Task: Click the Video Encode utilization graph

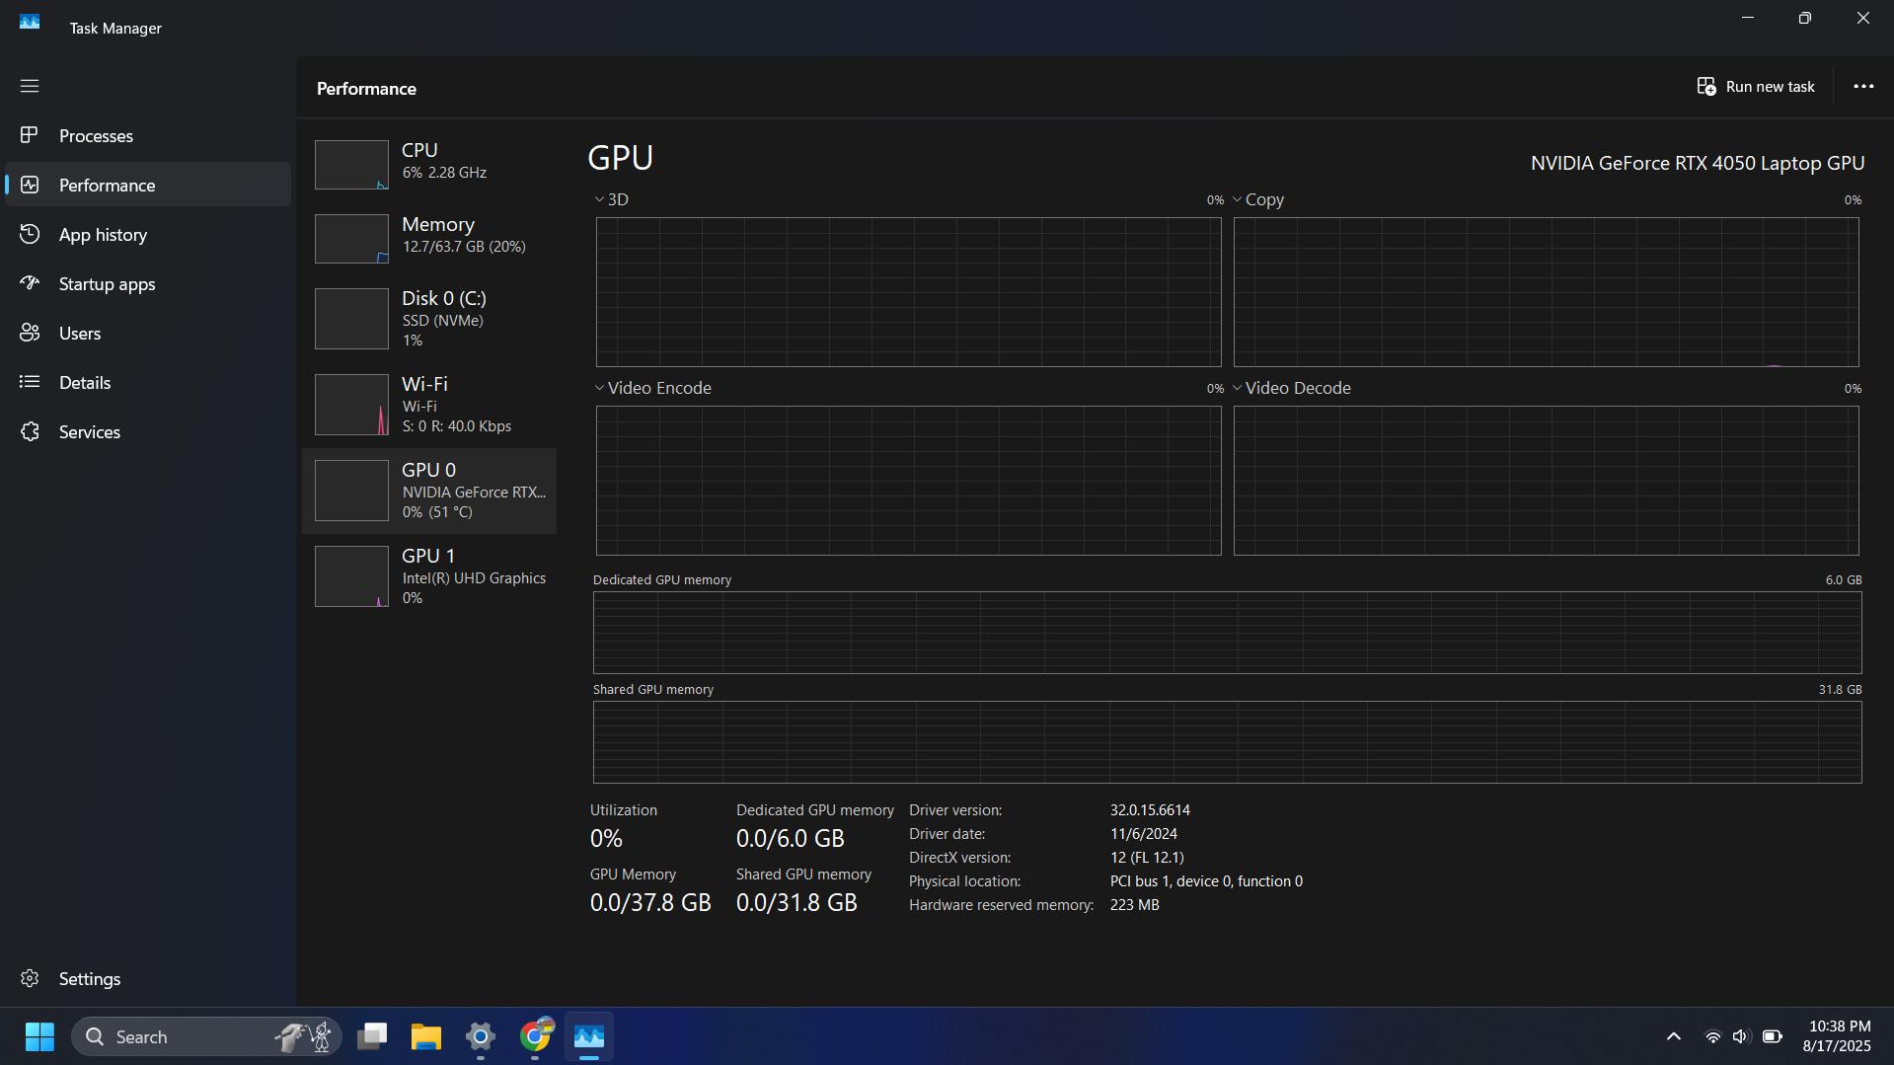Action: coord(908,481)
